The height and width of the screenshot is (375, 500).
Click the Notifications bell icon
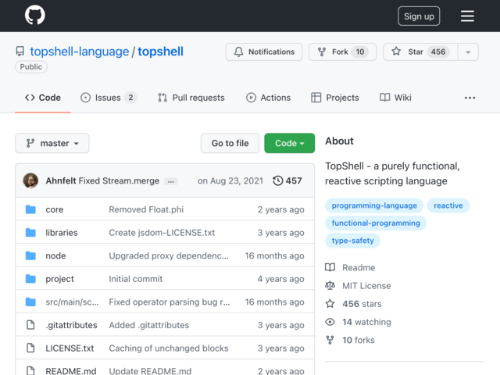(238, 52)
